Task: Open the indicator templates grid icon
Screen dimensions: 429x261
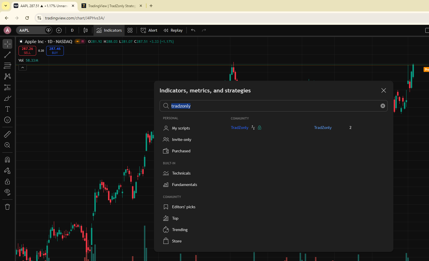Action: pyautogui.click(x=130, y=30)
